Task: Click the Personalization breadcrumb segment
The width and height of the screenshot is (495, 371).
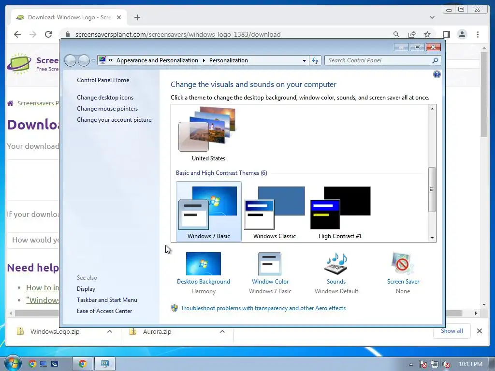Action: 229,60
